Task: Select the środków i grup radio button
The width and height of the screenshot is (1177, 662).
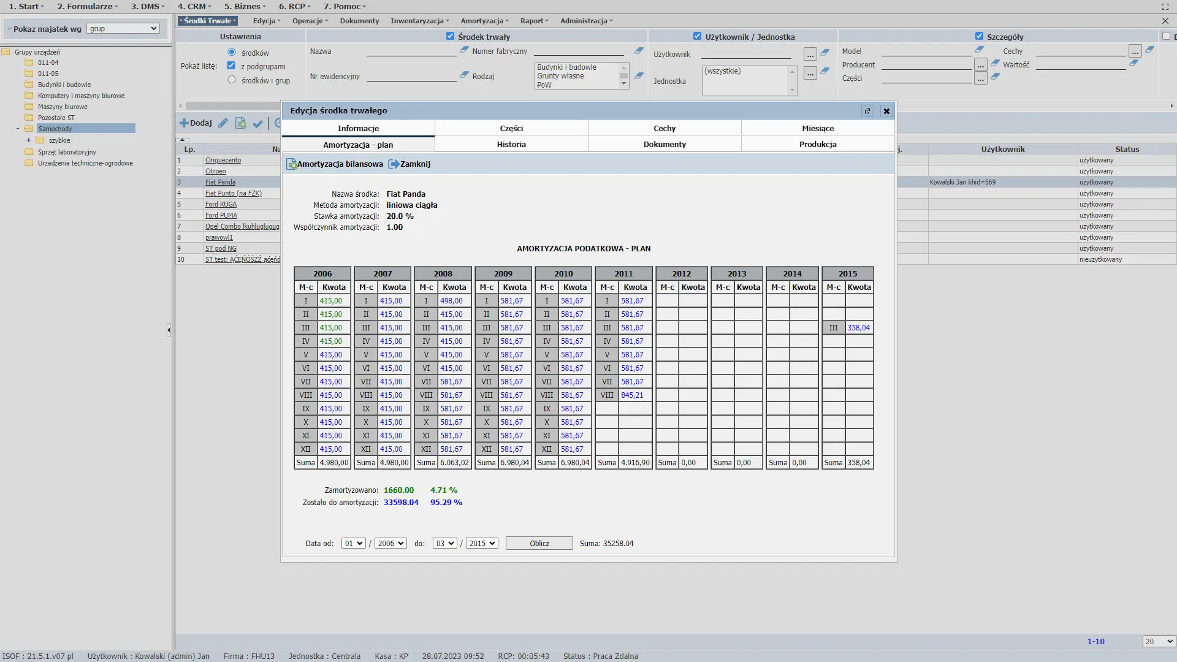Action: [232, 80]
